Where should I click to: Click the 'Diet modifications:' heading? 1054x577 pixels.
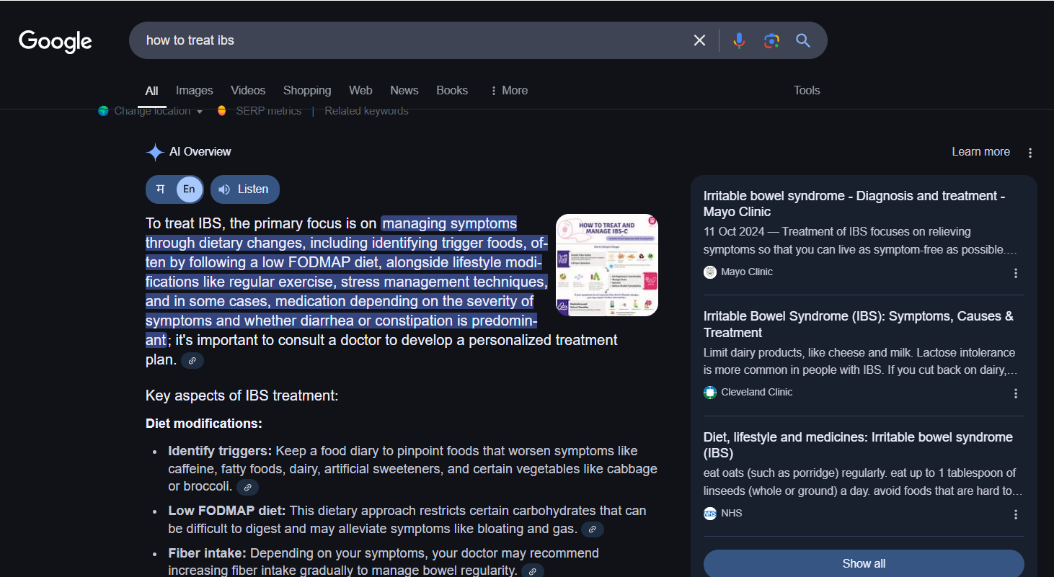click(x=204, y=424)
